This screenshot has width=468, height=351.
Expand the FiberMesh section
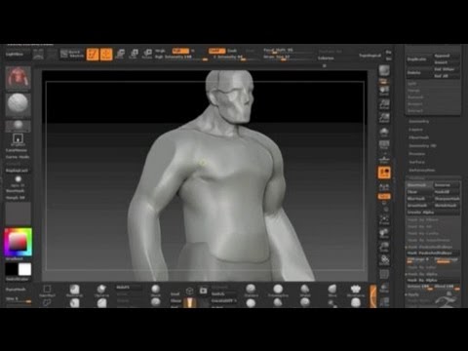point(419,137)
